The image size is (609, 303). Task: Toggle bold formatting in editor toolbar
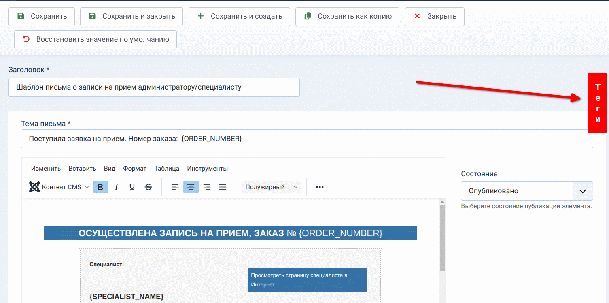100,187
